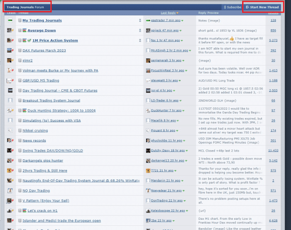The image size is (291, 230).
Task: Open FocusWinReal's last reply 3 hr ago
Action: coord(168,70)
